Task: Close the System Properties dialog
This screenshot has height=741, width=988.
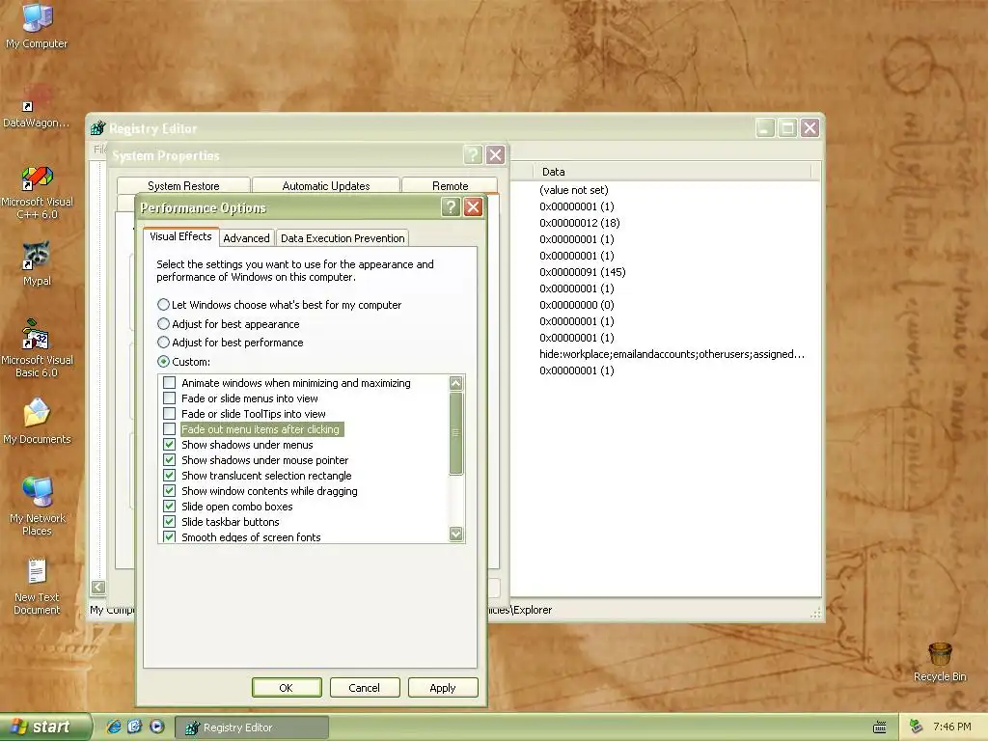Action: coord(495,155)
